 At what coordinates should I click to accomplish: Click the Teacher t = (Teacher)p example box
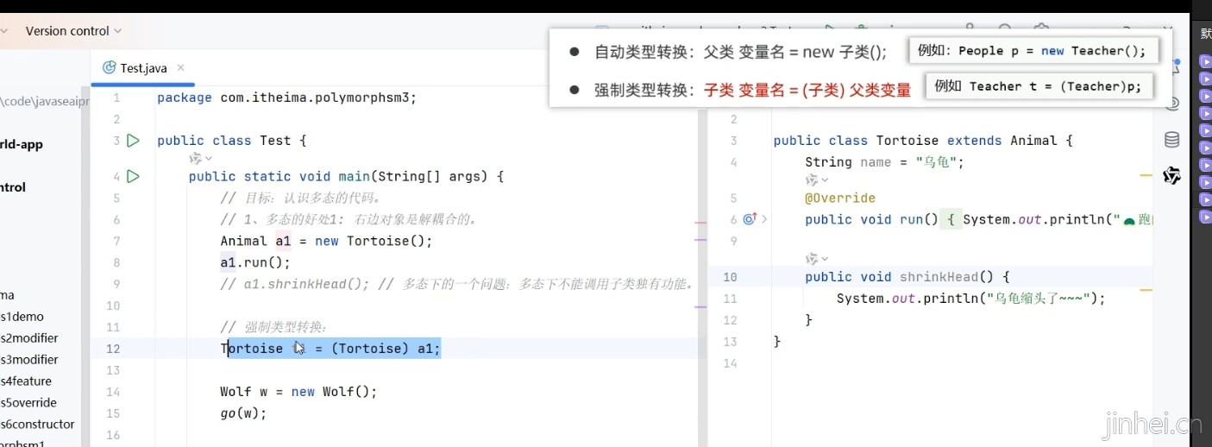click(x=1039, y=85)
